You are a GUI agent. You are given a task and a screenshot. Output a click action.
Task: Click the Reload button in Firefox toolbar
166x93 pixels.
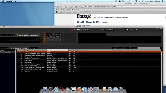click(66, 6)
